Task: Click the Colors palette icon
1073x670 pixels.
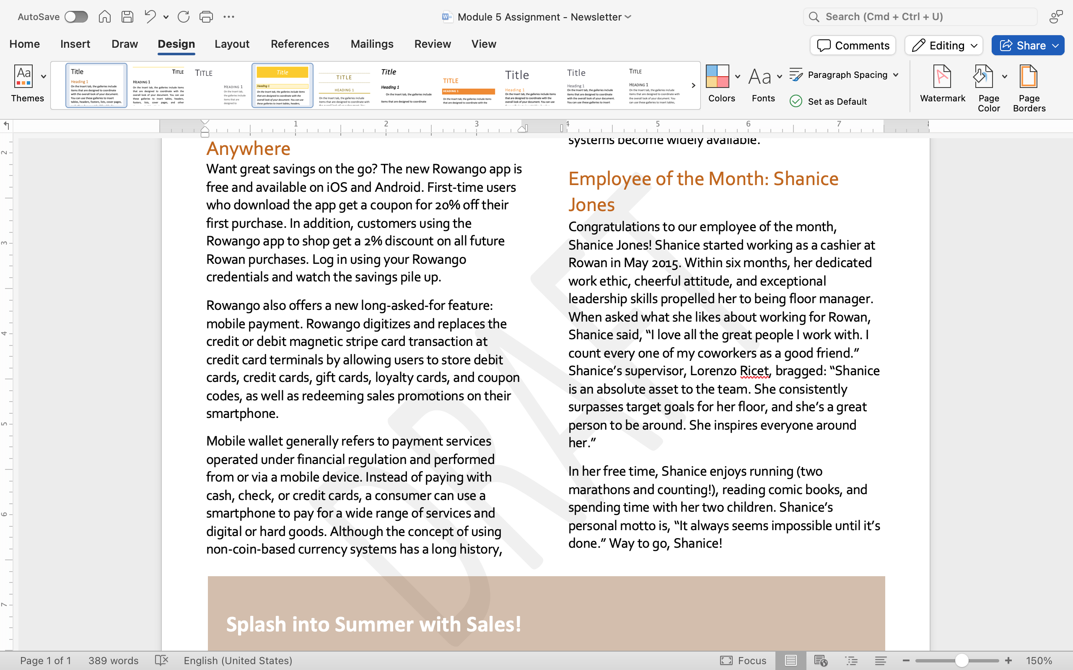Action: [x=718, y=76]
